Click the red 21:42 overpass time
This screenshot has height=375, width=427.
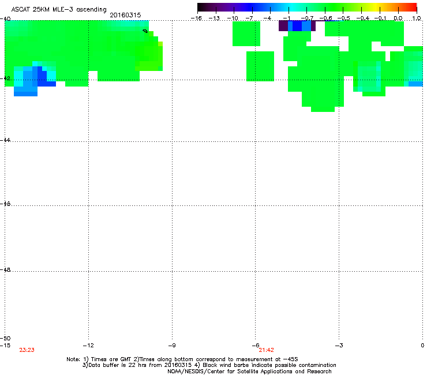(266, 350)
